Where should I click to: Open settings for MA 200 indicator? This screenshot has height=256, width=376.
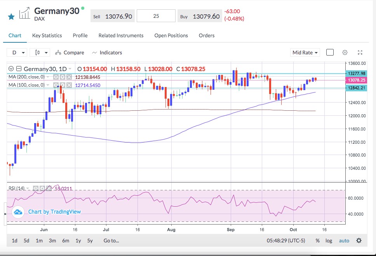tap(63, 77)
